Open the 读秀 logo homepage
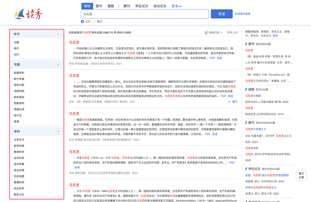This screenshot has width=311, height=202. pos(28,14)
